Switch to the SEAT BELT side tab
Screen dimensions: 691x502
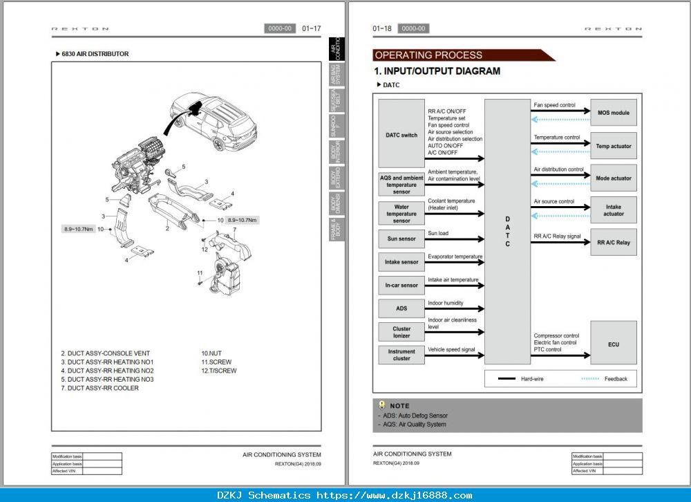click(337, 100)
